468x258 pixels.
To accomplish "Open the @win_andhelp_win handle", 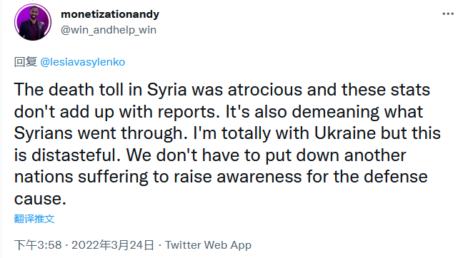I will (x=109, y=30).
